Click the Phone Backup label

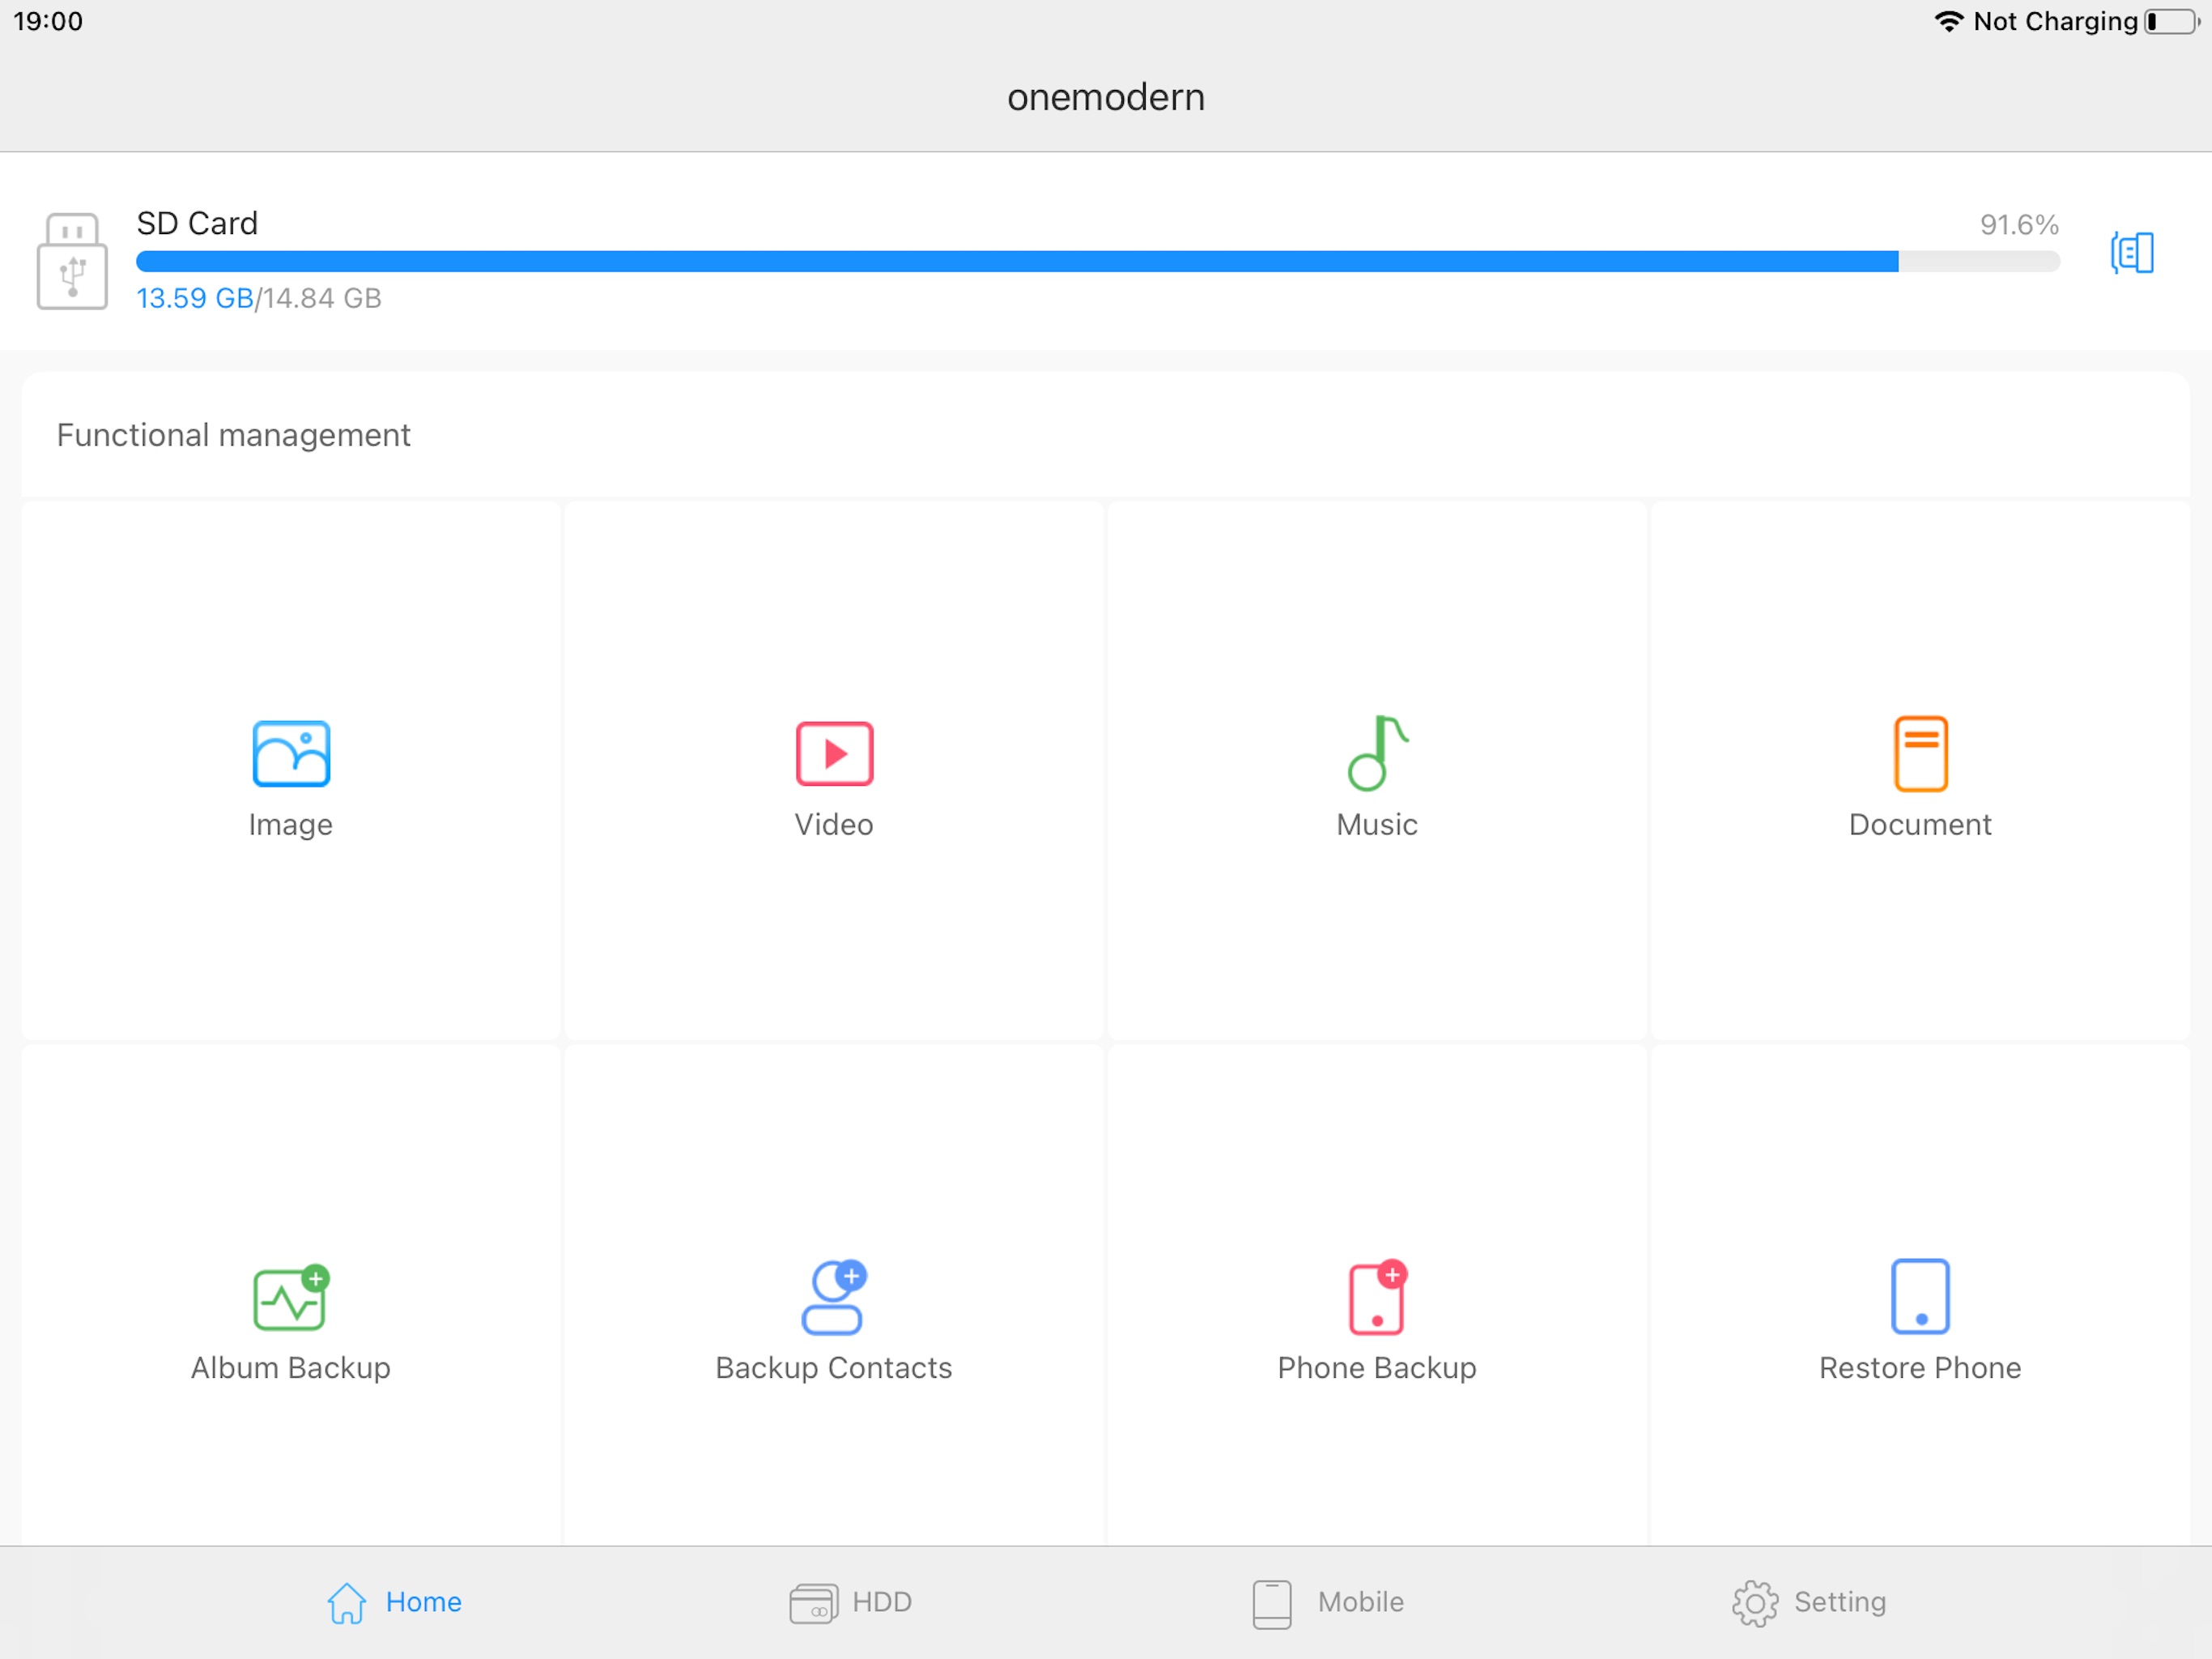pyautogui.click(x=1377, y=1368)
